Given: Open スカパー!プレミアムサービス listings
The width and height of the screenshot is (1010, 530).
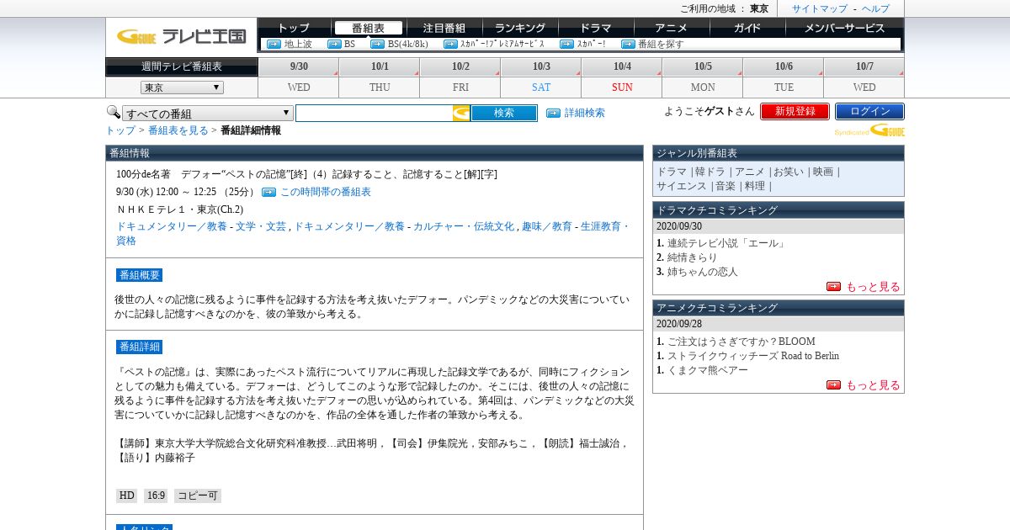Looking at the screenshot, I should [502, 44].
